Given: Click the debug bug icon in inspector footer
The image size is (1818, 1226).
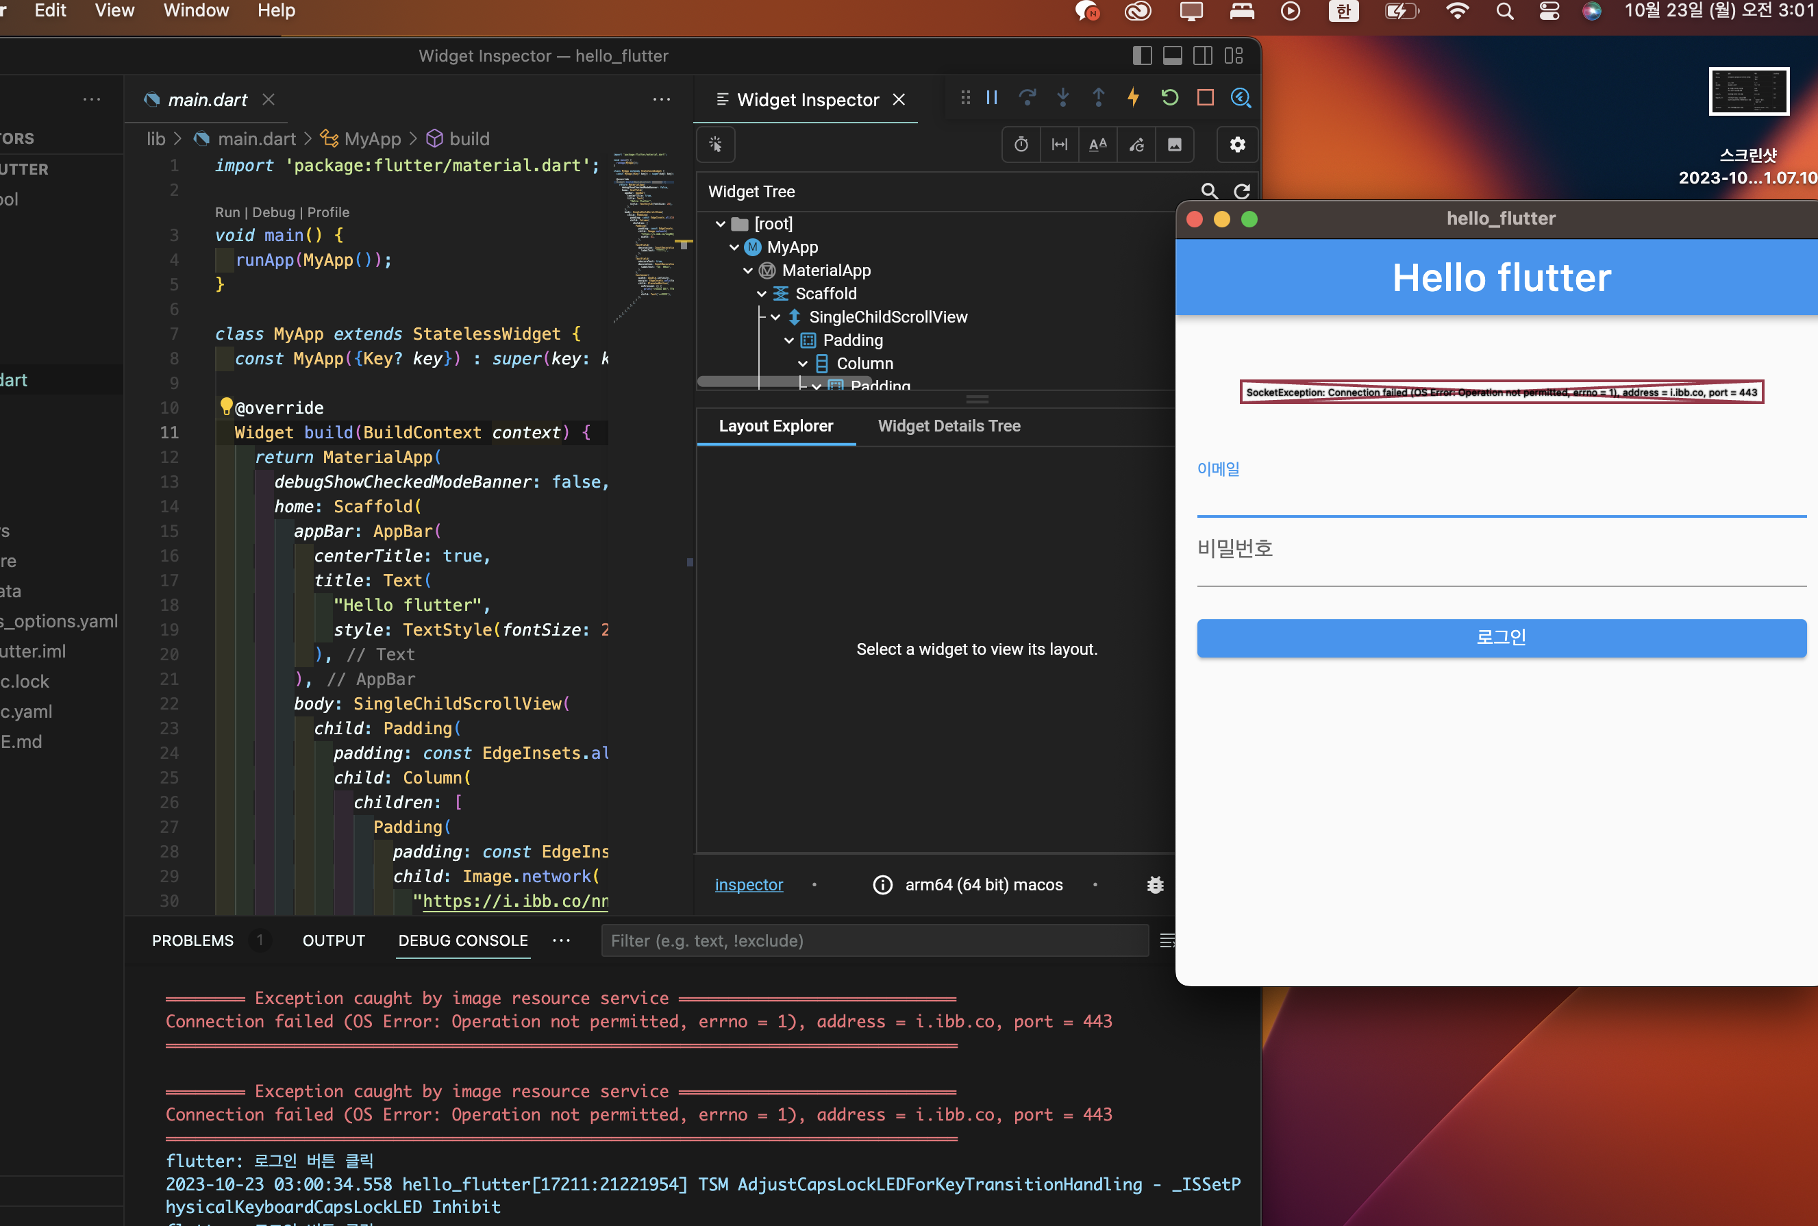Looking at the screenshot, I should 1155,884.
